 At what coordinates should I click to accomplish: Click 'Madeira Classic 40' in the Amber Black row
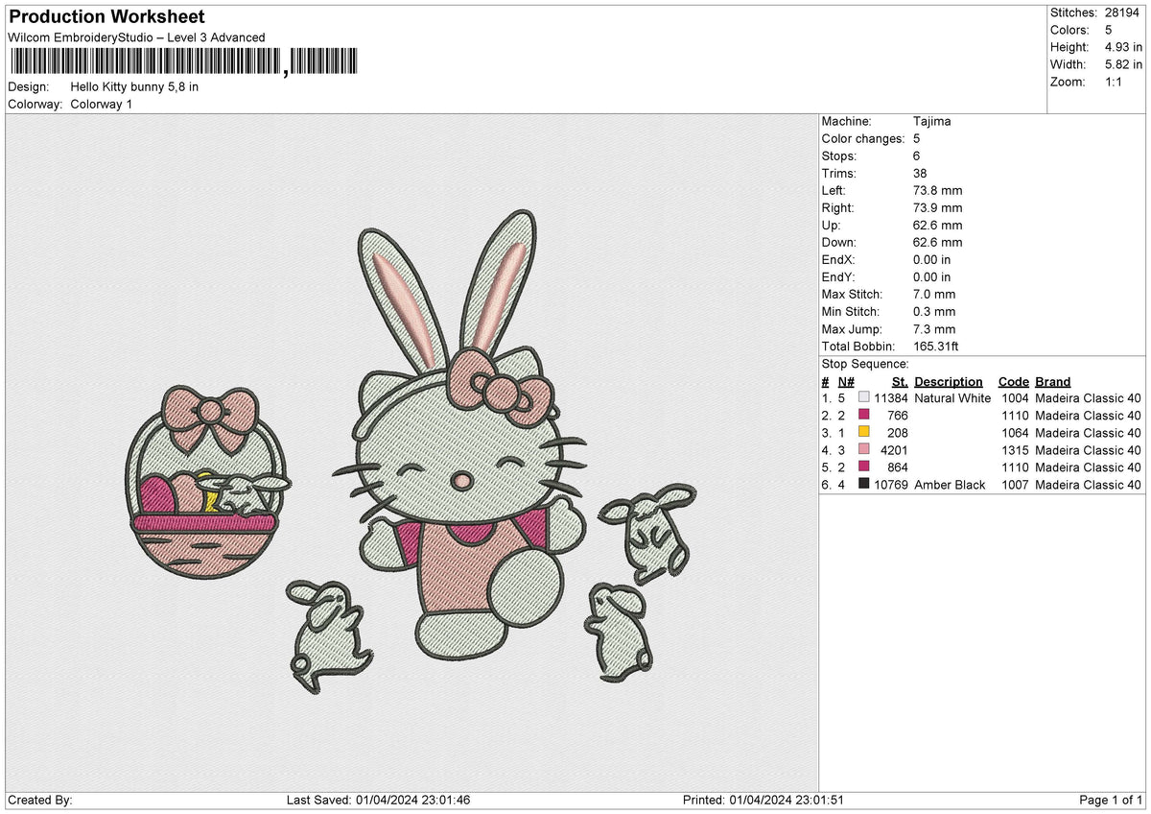click(1089, 485)
